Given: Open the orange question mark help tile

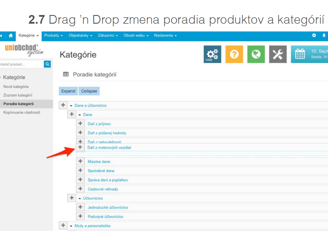Looking at the screenshot, I should click(x=234, y=54).
